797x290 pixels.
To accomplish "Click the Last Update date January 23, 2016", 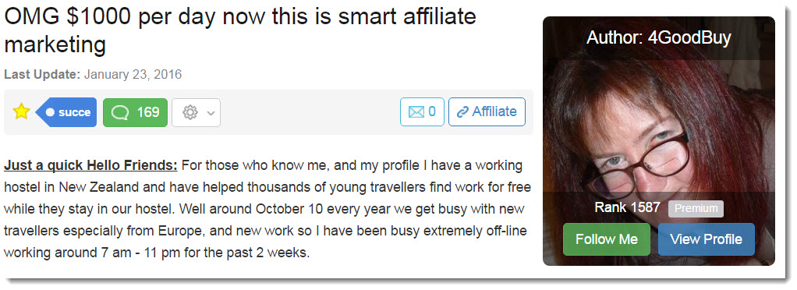I will pos(133,75).
